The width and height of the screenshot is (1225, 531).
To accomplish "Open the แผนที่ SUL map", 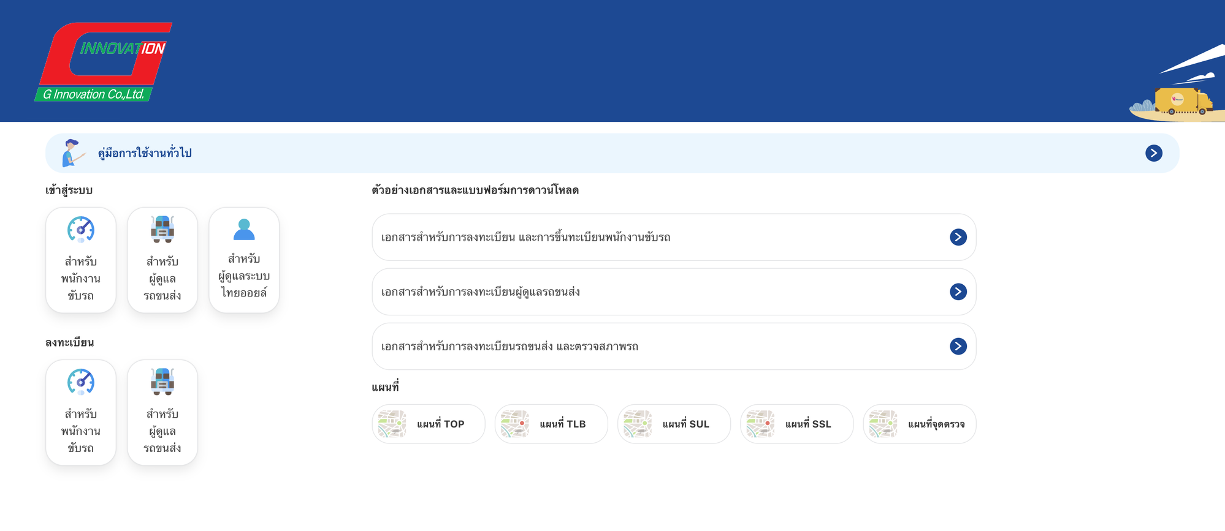I will [x=674, y=424].
